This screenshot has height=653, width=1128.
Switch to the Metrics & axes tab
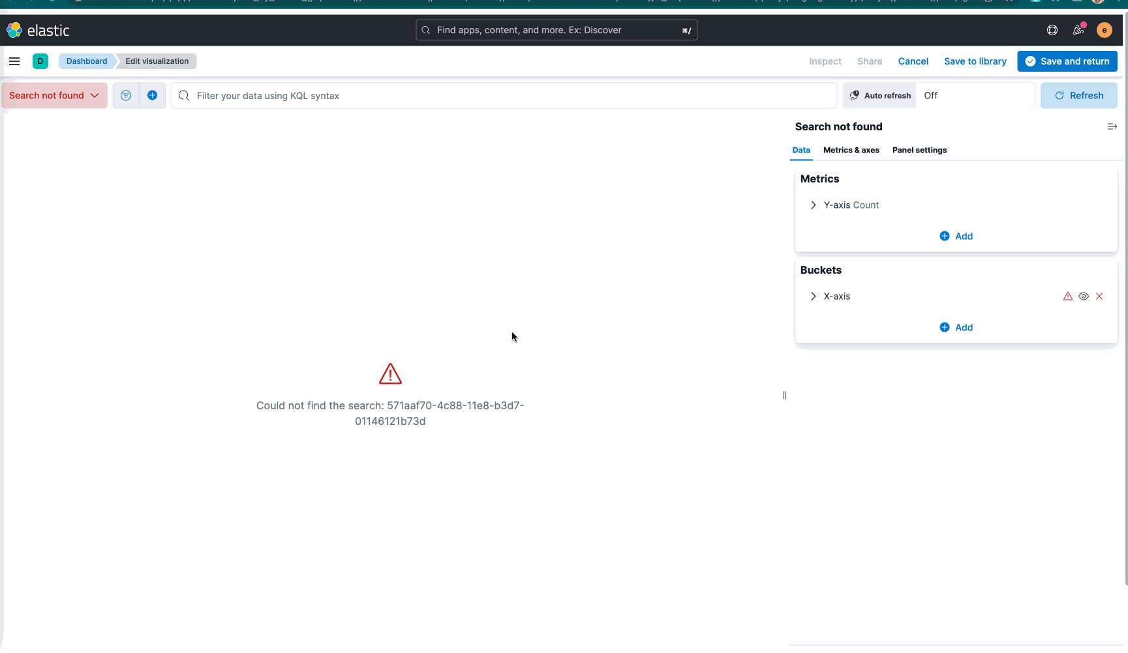coord(851,150)
